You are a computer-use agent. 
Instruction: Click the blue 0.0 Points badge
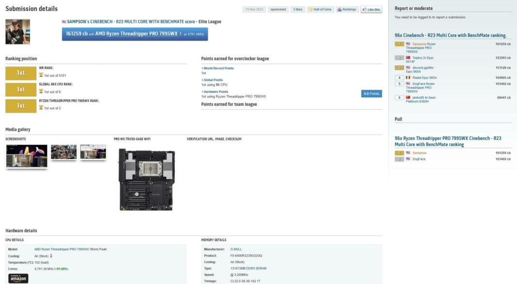tap(371, 93)
